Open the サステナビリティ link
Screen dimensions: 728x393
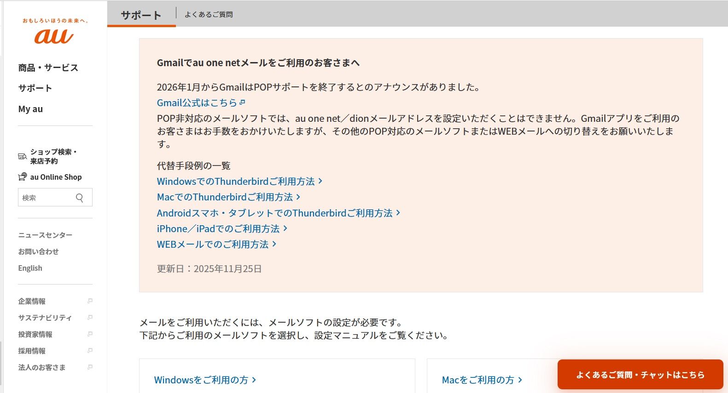point(45,318)
